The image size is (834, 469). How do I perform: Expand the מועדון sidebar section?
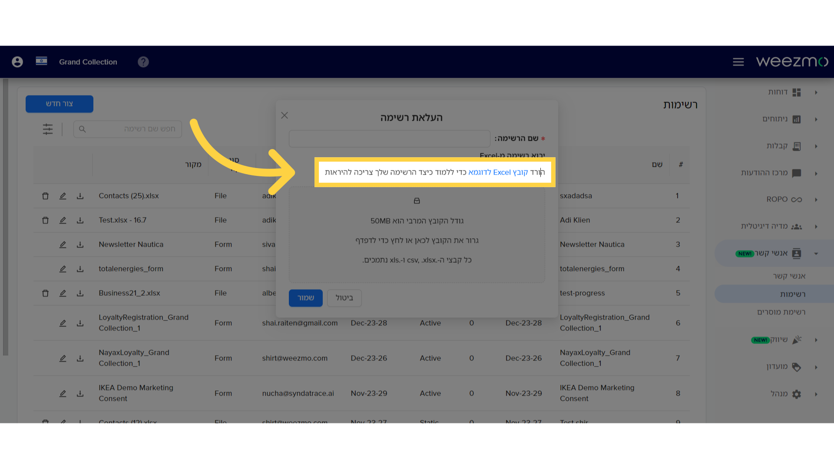tap(816, 367)
